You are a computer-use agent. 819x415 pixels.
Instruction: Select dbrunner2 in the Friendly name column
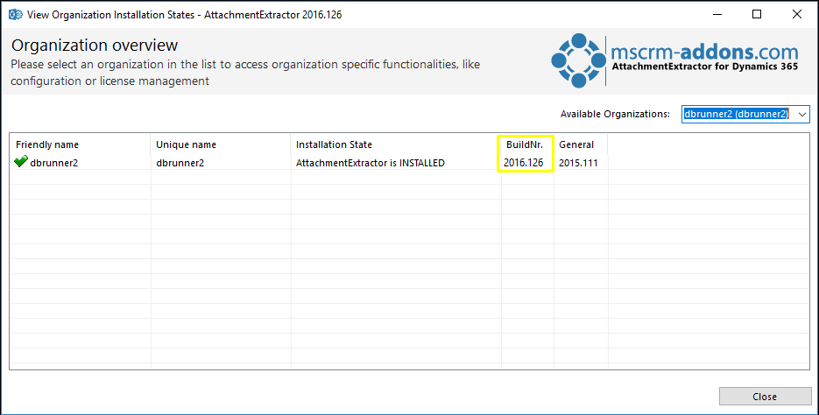point(53,163)
